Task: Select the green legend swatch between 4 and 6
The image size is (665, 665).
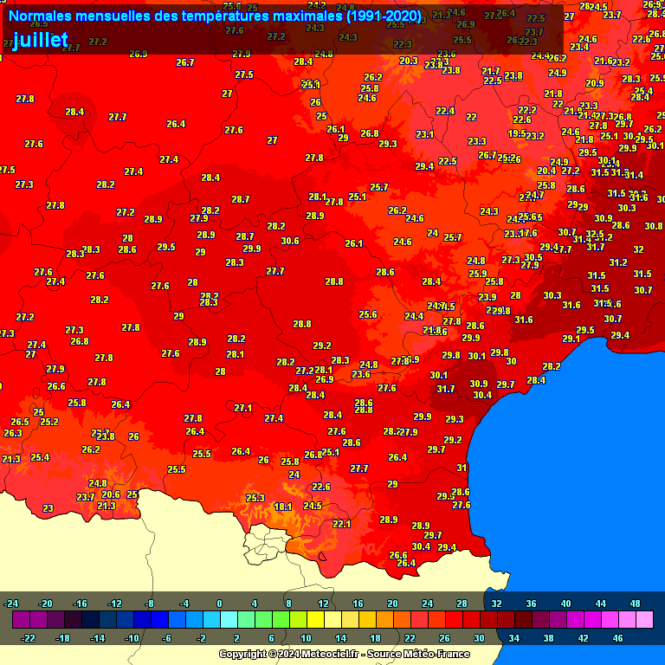Action: tap(263, 620)
